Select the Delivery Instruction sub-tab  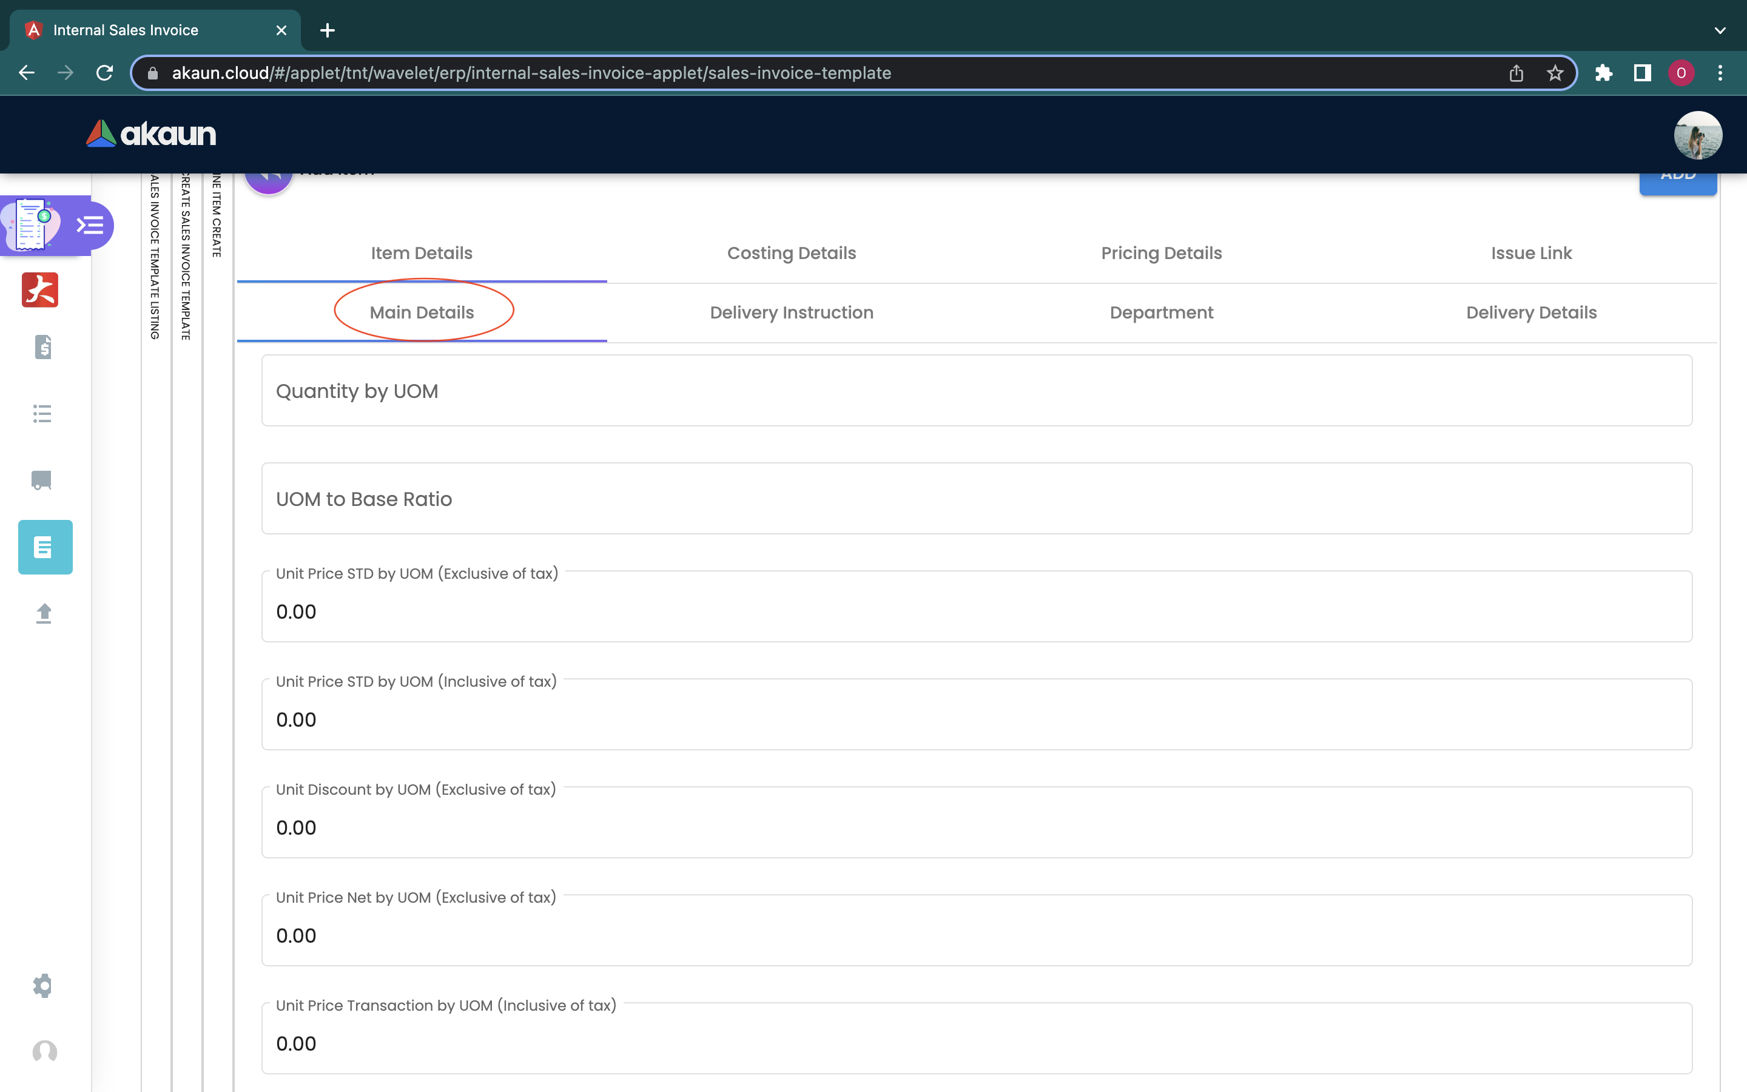[x=791, y=312]
